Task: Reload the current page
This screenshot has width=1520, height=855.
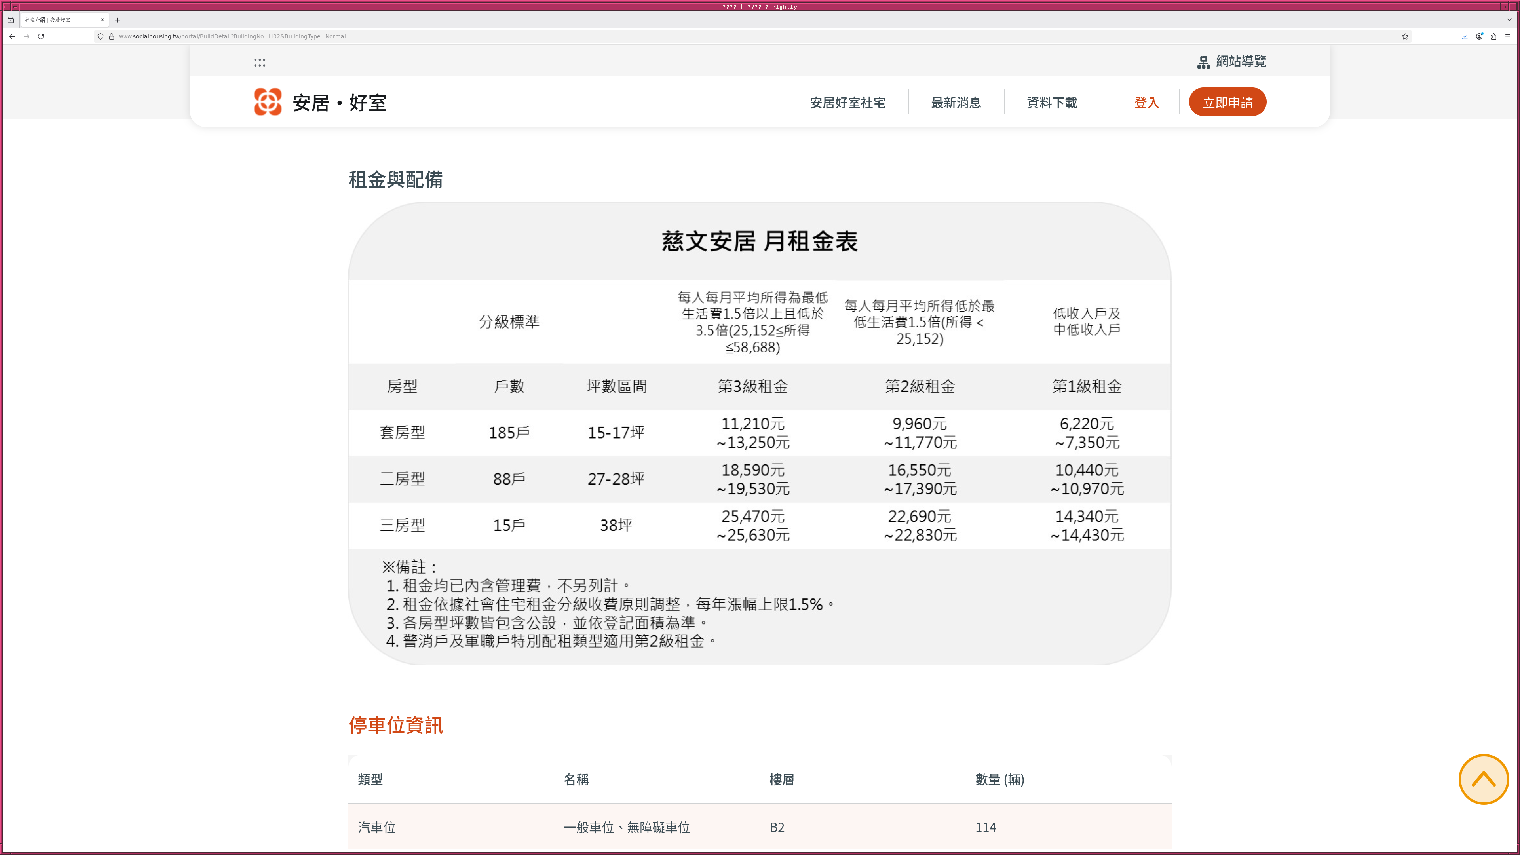Action: pyautogui.click(x=40, y=36)
